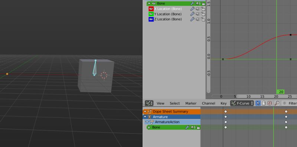The height and width of the screenshot is (147, 297).
Task: Mute the Y Location (Bone) channel
Action: tap(198, 14)
